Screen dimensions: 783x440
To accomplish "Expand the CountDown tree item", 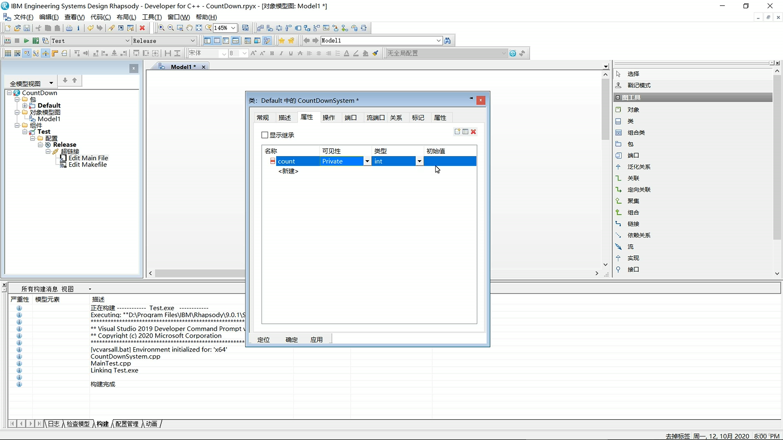I will pos(10,92).
